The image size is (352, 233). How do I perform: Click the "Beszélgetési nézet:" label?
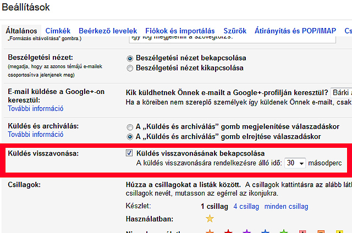click(40, 57)
